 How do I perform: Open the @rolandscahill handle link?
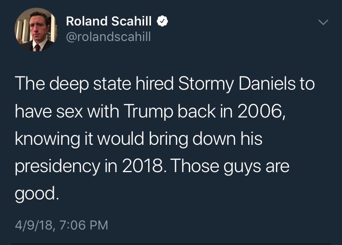[x=108, y=37]
